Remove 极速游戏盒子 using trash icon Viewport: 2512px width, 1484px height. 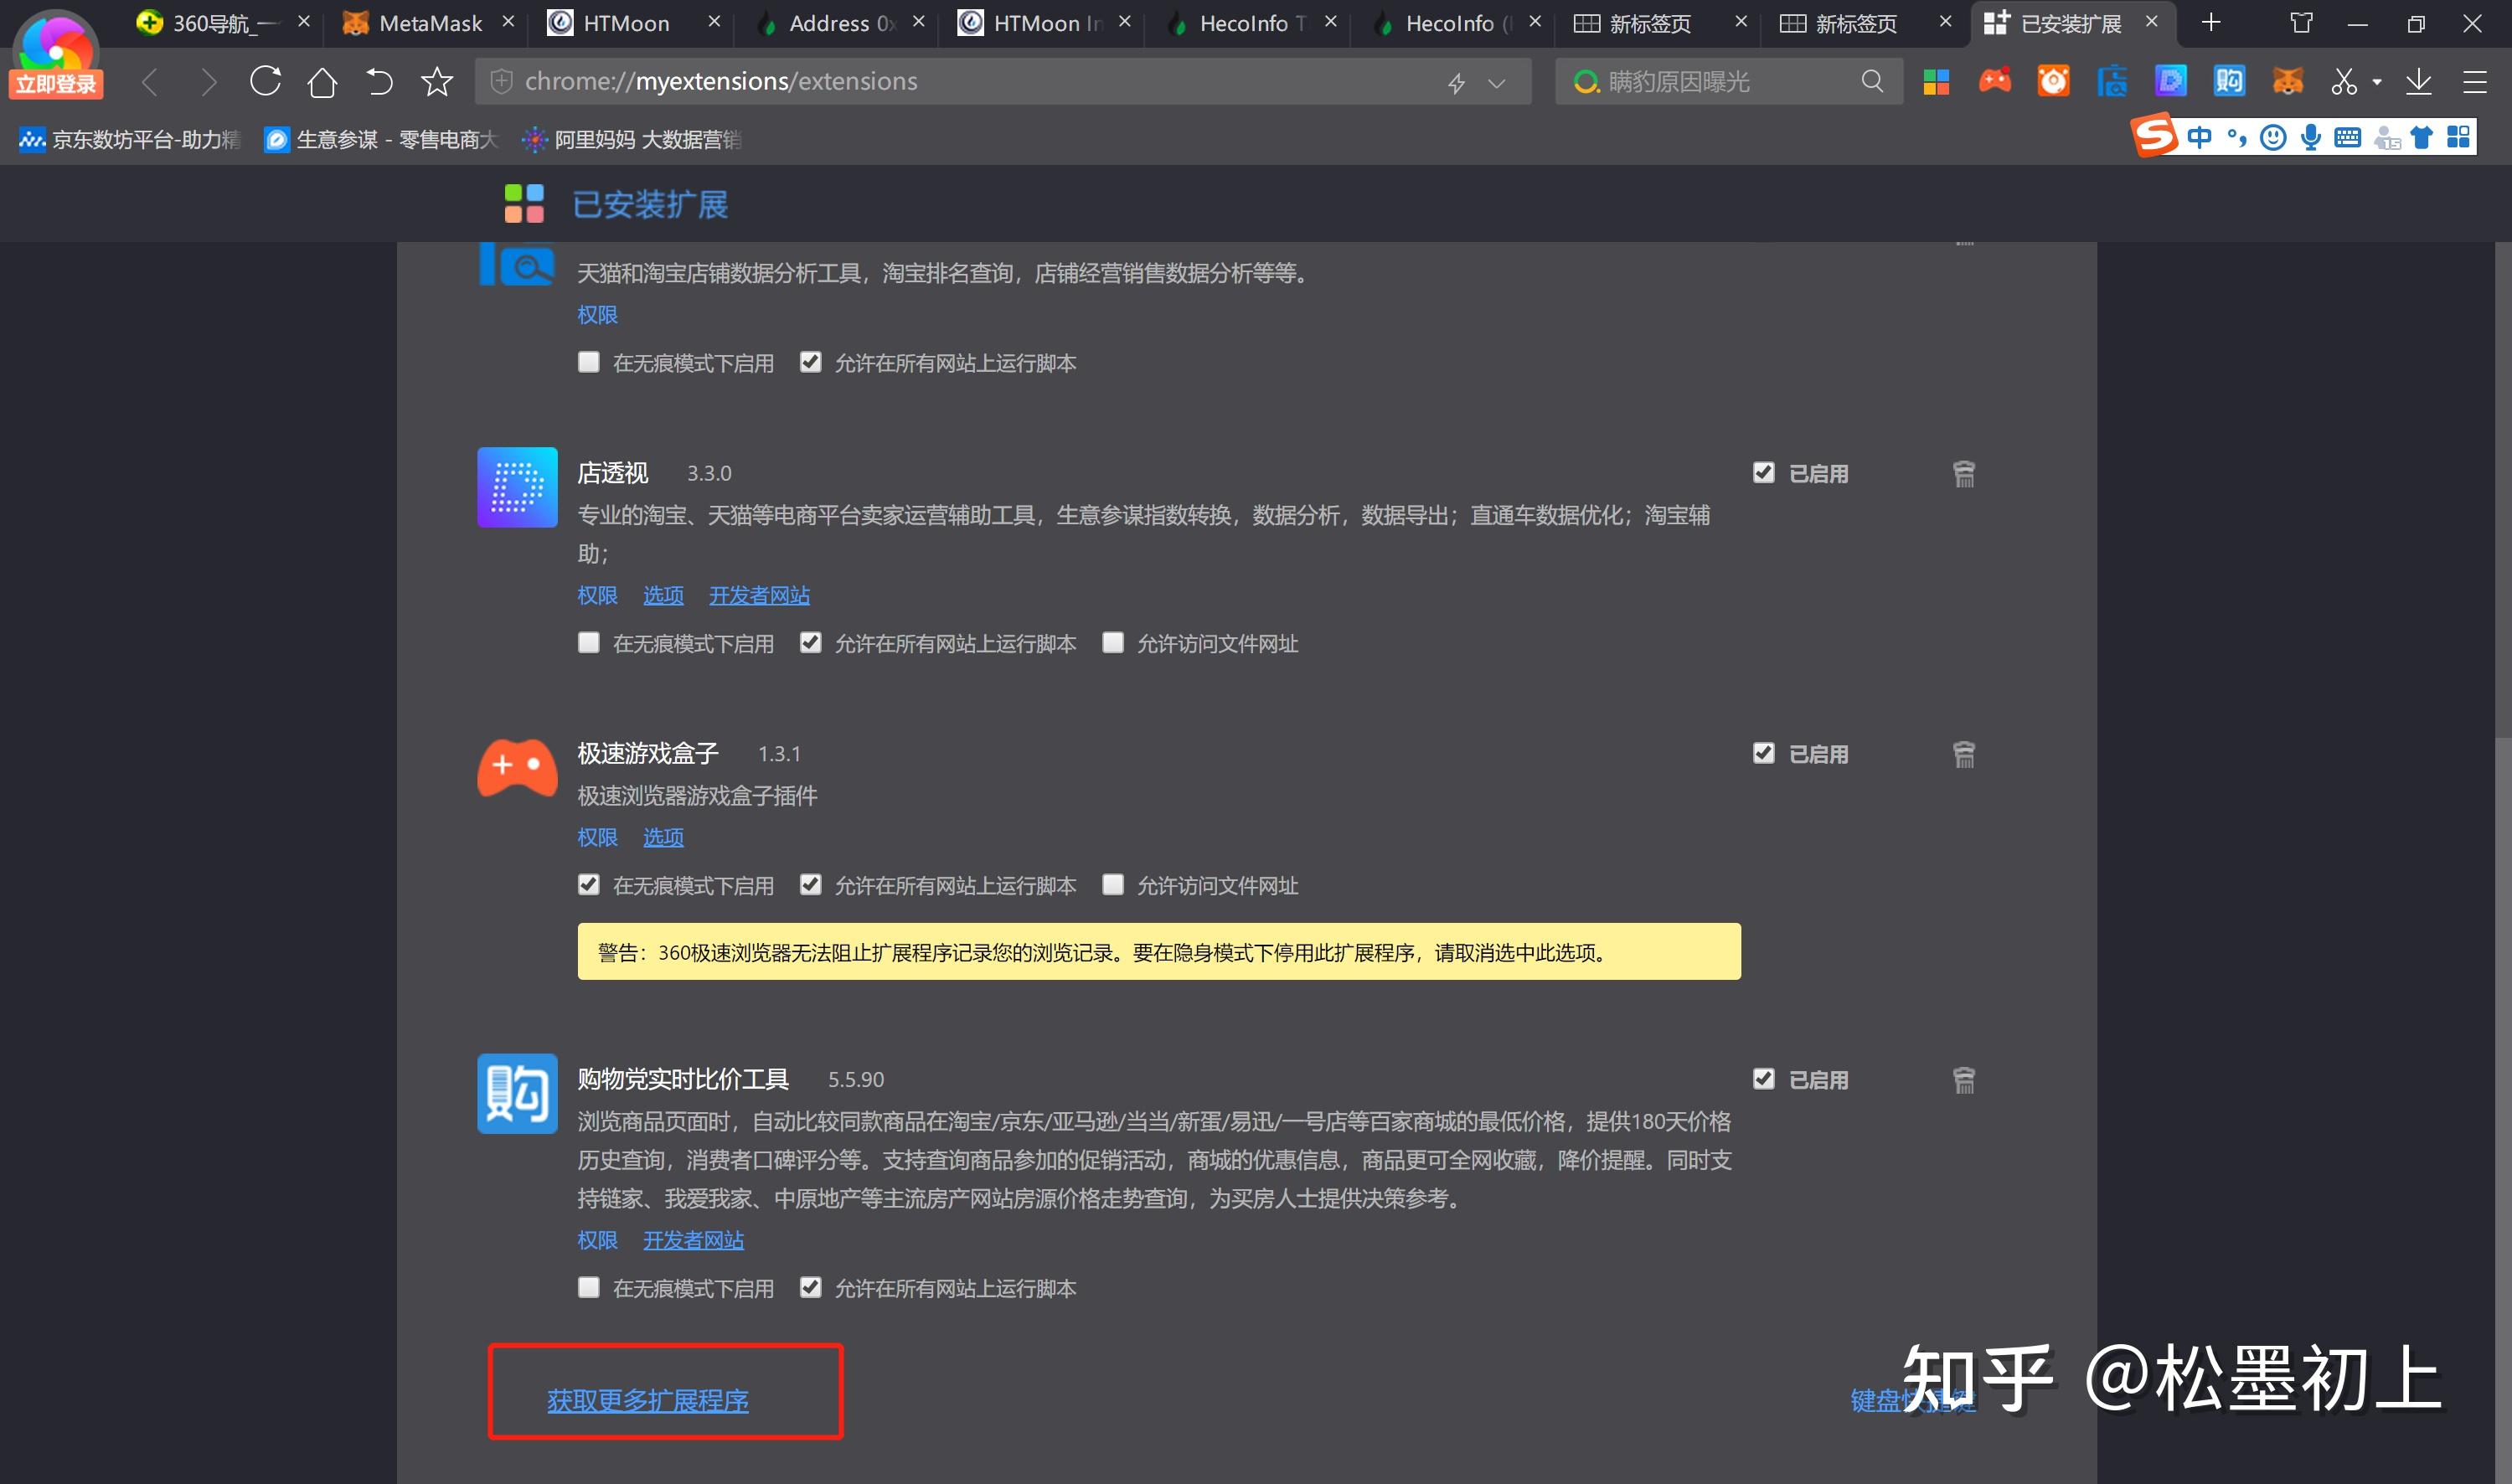point(1964,754)
